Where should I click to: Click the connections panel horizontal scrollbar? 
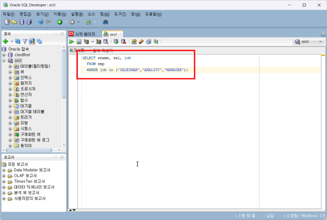29,150
